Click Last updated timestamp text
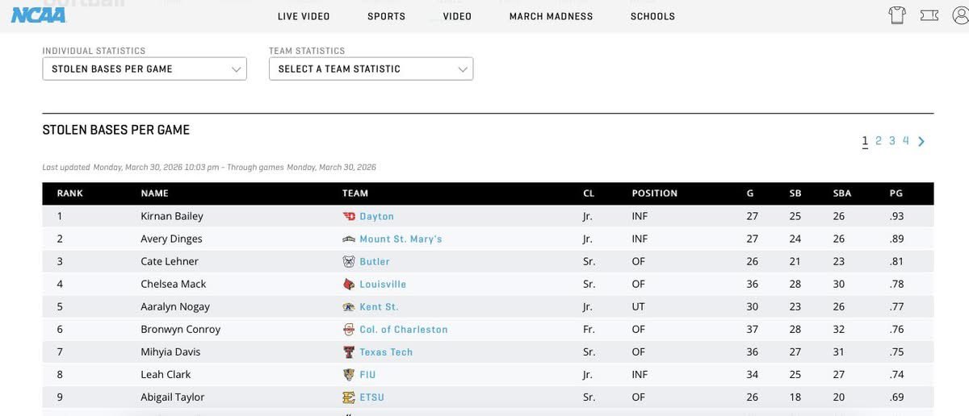Image resolution: width=969 pixels, height=416 pixels. [209, 168]
